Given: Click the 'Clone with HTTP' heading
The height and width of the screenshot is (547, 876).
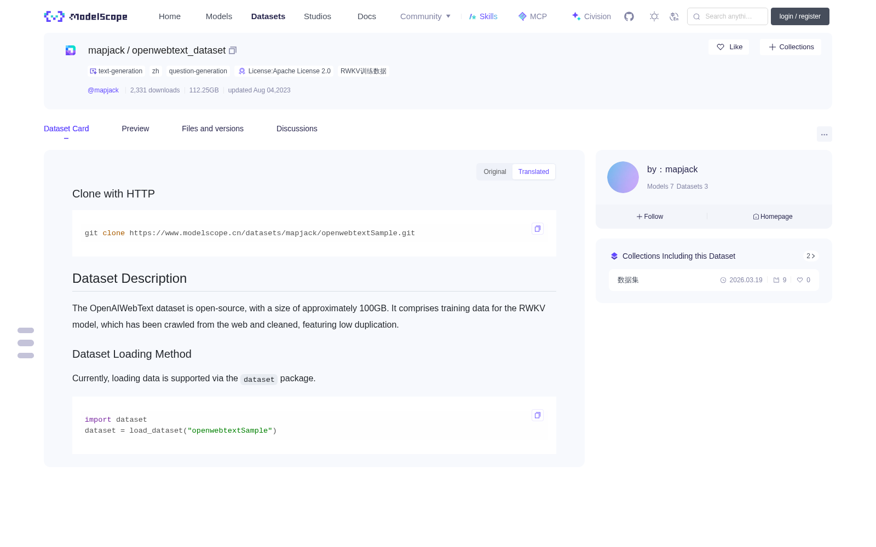Looking at the screenshot, I should pyautogui.click(x=113, y=194).
